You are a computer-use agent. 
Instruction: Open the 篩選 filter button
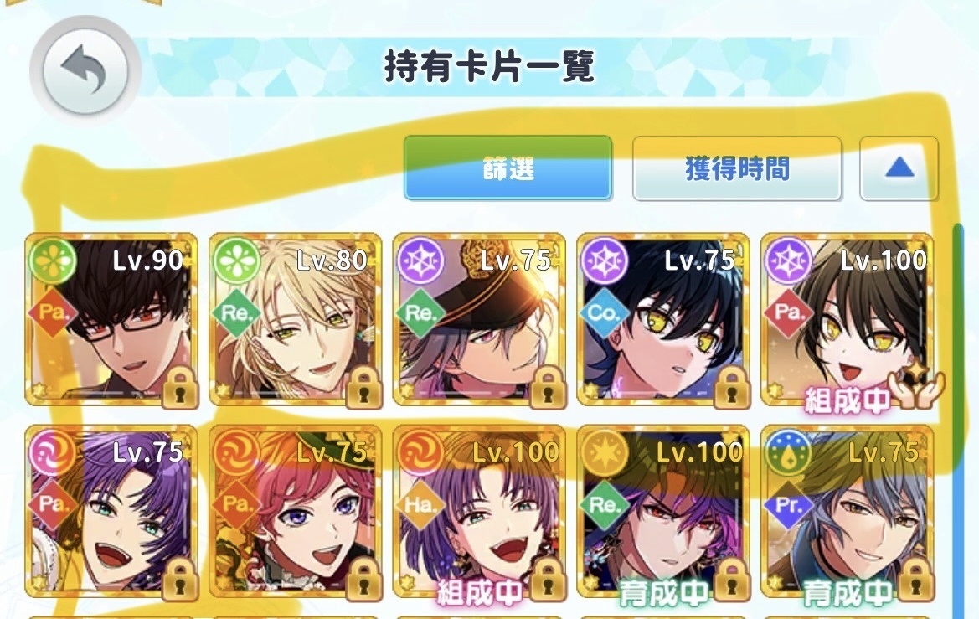508,168
